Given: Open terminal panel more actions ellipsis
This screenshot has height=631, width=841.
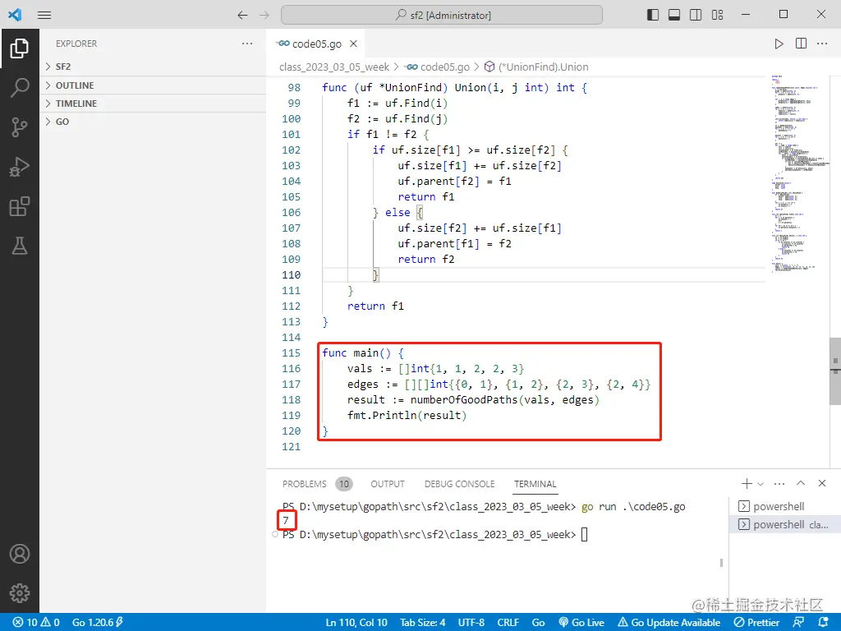Looking at the screenshot, I should (779, 484).
